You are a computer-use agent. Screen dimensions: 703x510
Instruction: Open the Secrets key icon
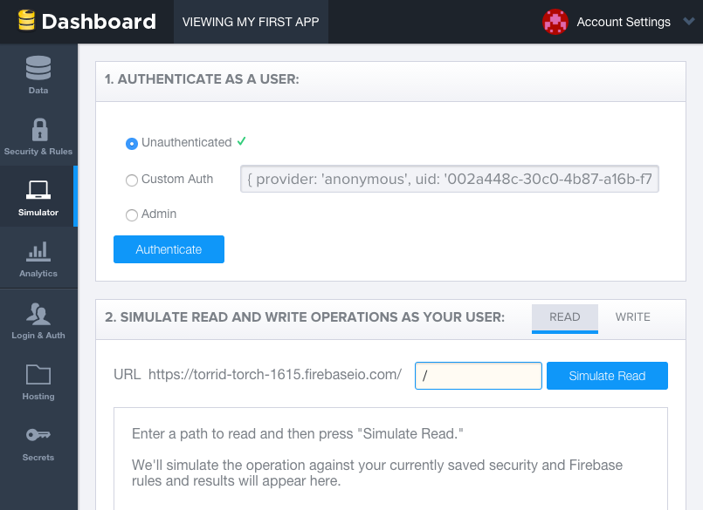click(38, 435)
